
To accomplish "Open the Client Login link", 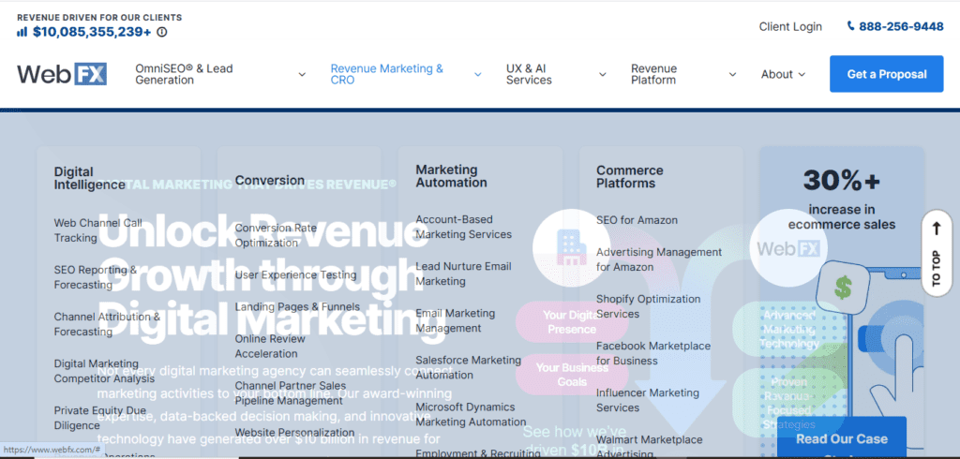I will point(790,26).
